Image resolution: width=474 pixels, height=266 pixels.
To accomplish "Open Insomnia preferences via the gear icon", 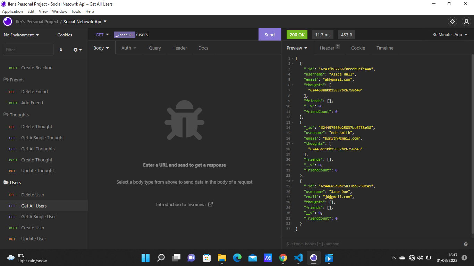I will [452, 21].
